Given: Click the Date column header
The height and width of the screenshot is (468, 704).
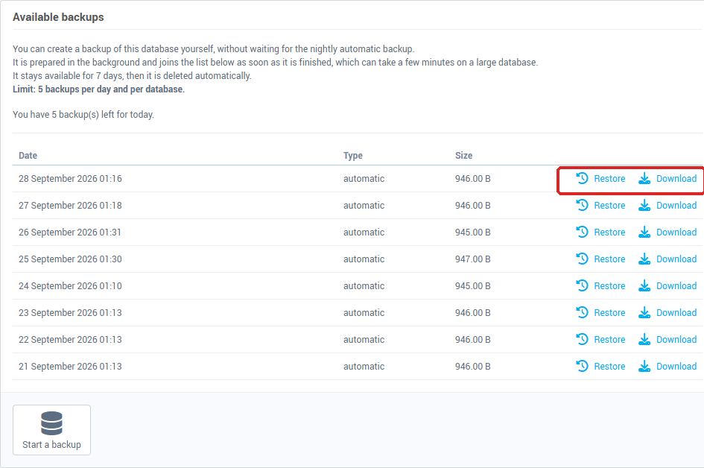Looking at the screenshot, I should pos(28,156).
